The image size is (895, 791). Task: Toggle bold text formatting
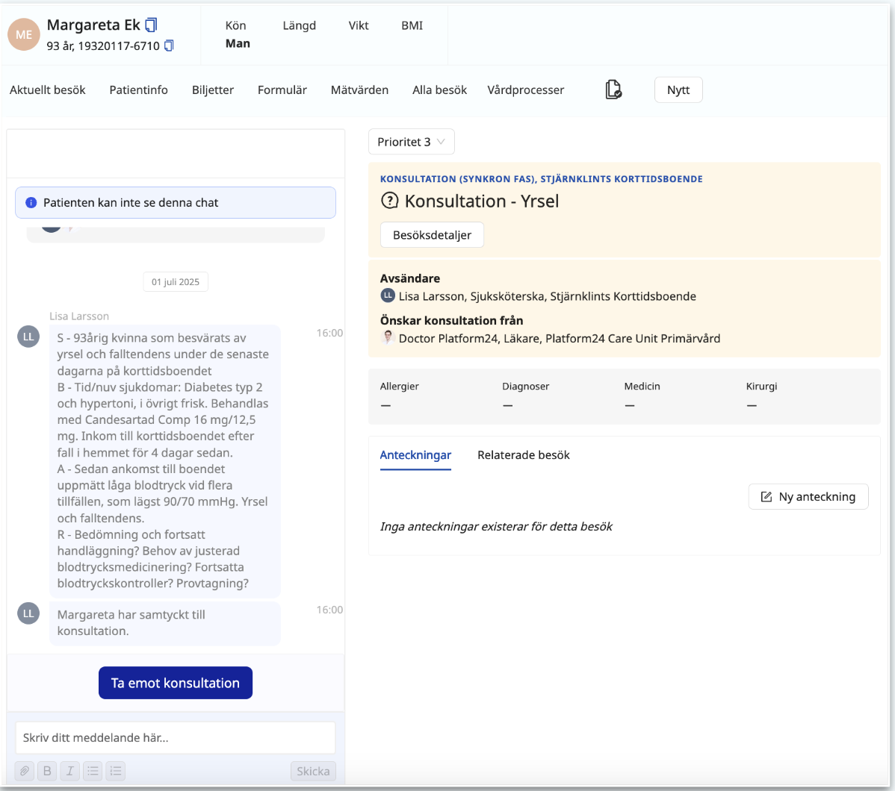pyautogui.click(x=47, y=771)
